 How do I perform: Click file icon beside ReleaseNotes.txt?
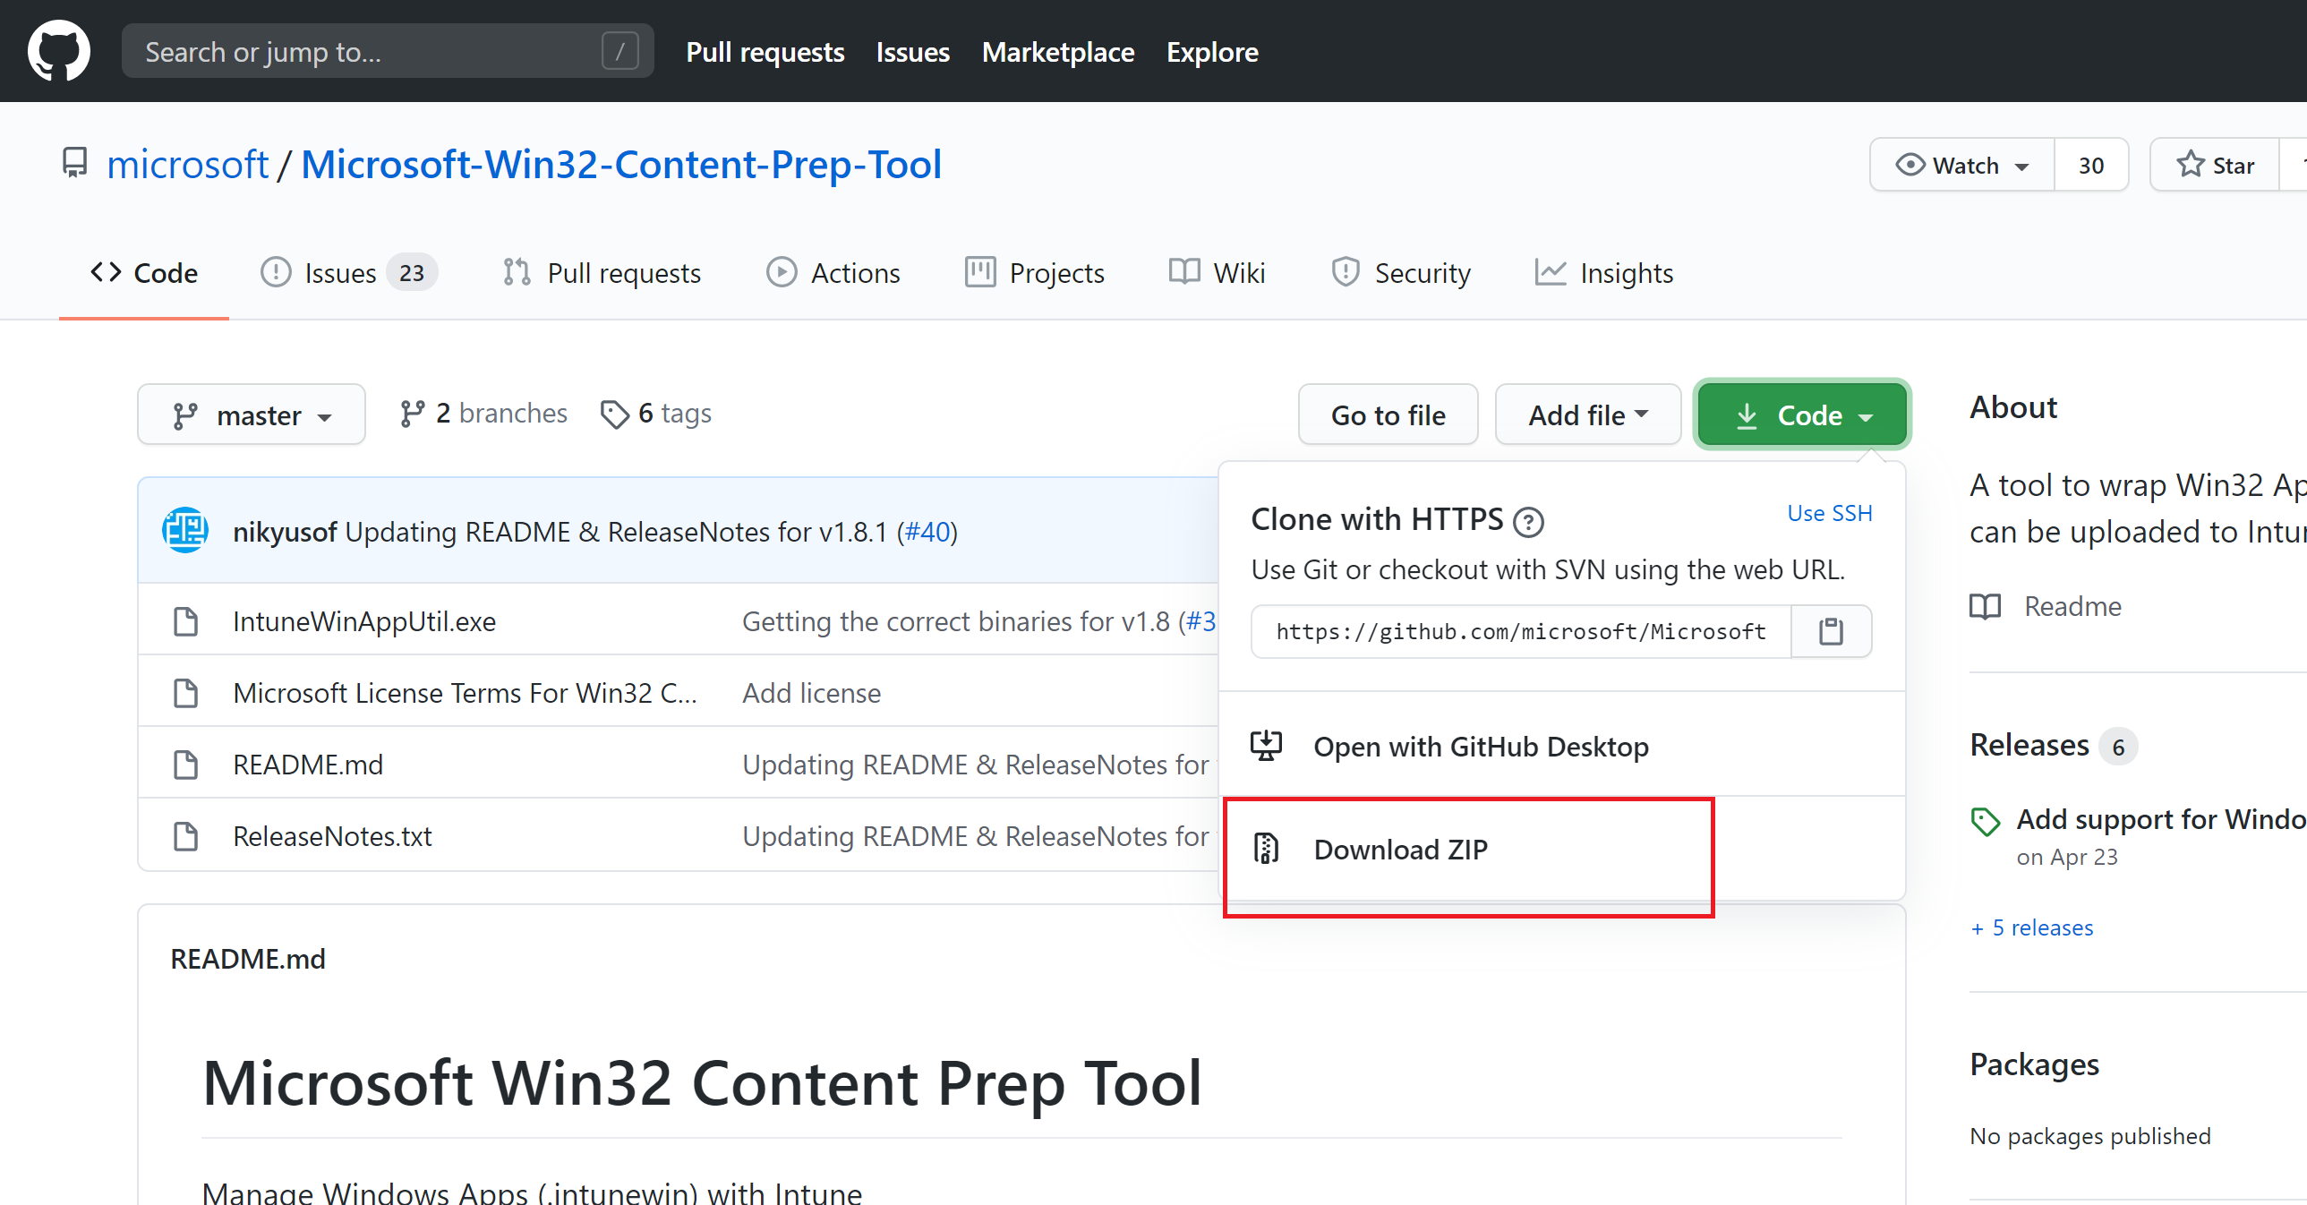click(185, 836)
